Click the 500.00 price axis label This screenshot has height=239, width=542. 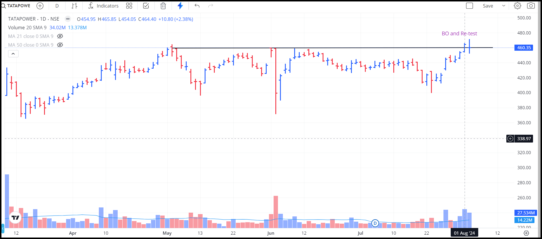524,18
